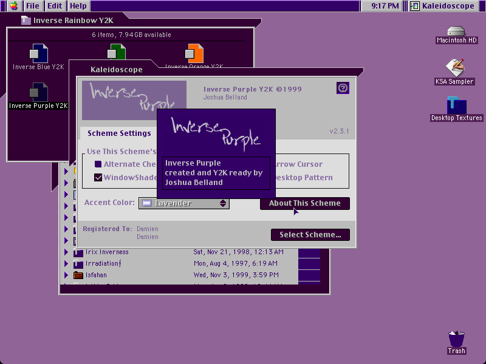Expand the Irradiationƒ folder triangle

click(66, 264)
